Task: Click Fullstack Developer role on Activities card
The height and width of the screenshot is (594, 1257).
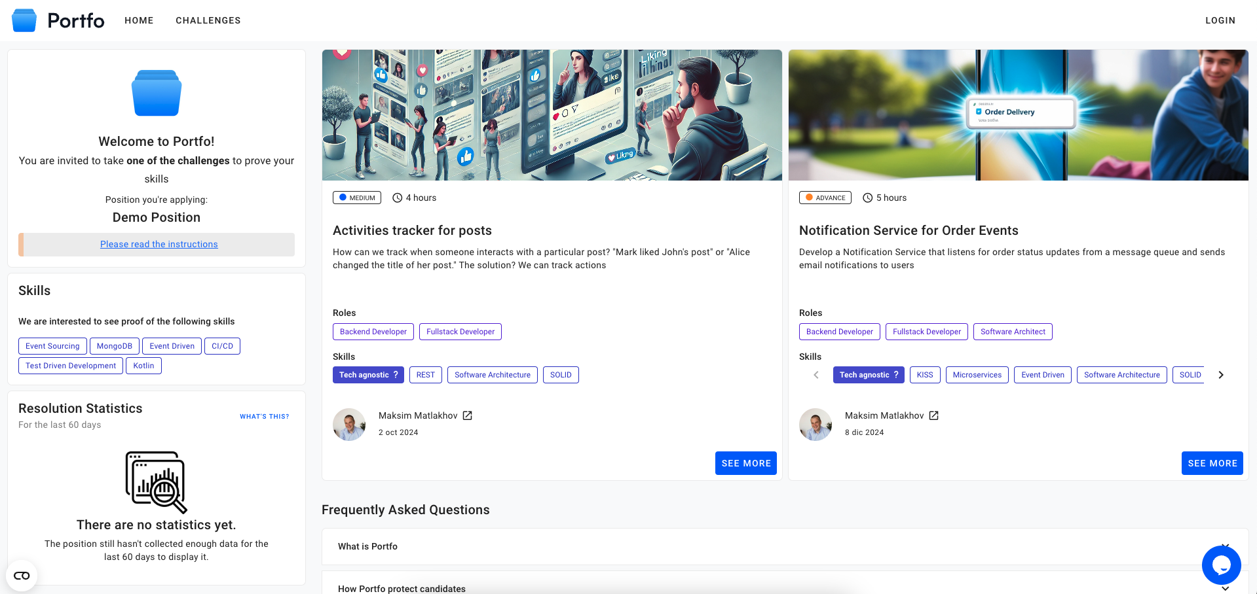Action: point(460,332)
